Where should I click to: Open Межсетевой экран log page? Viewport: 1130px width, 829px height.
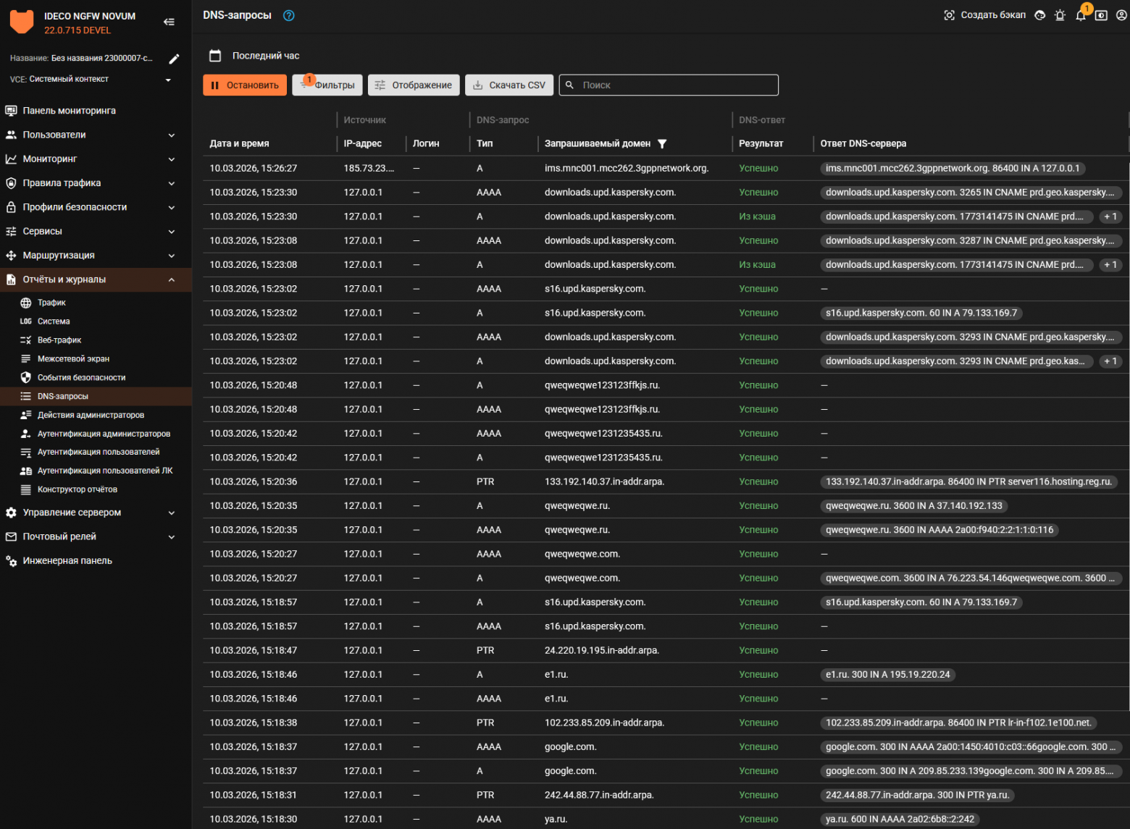pos(73,359)
